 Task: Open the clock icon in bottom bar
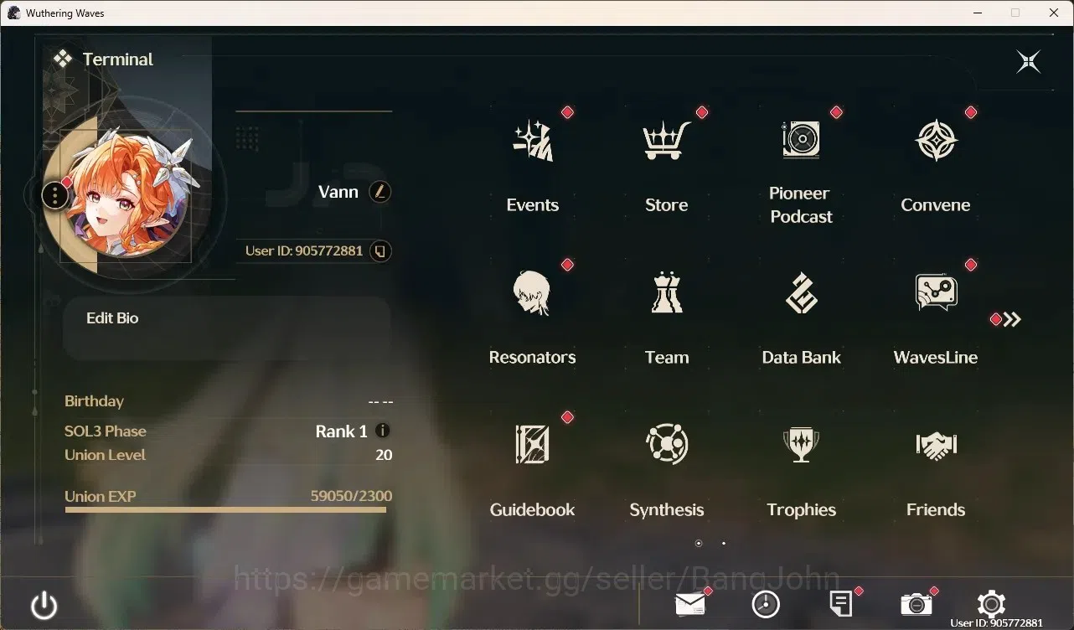point(766,604)
